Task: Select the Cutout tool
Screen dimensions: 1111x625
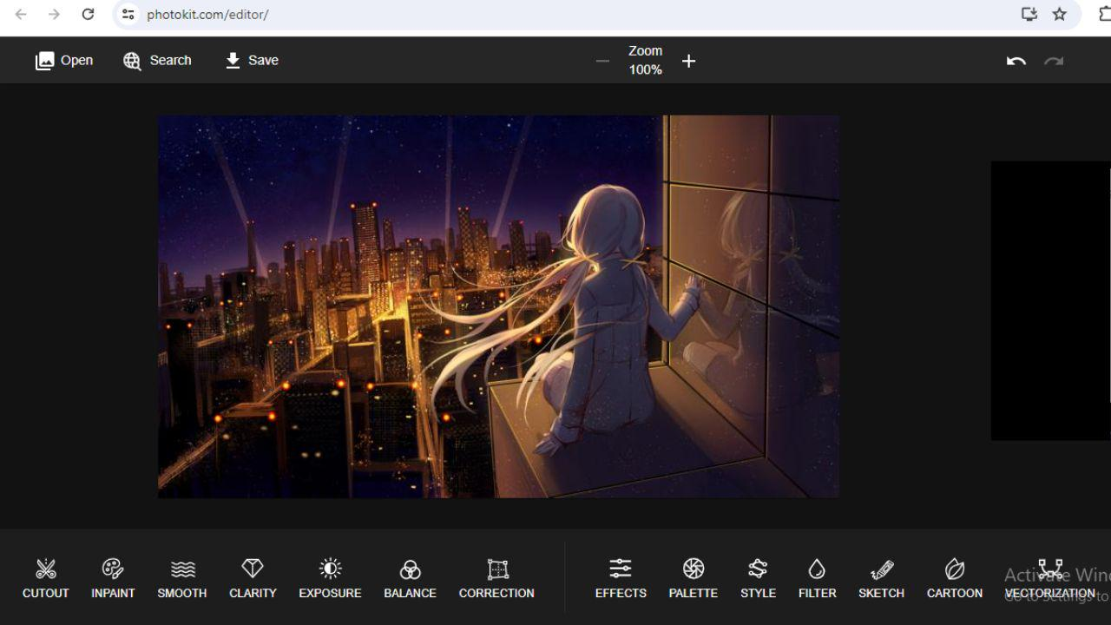Action: click(x=45, y=576)
